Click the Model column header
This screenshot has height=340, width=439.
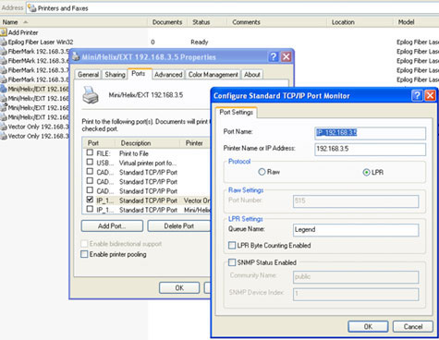416,22
